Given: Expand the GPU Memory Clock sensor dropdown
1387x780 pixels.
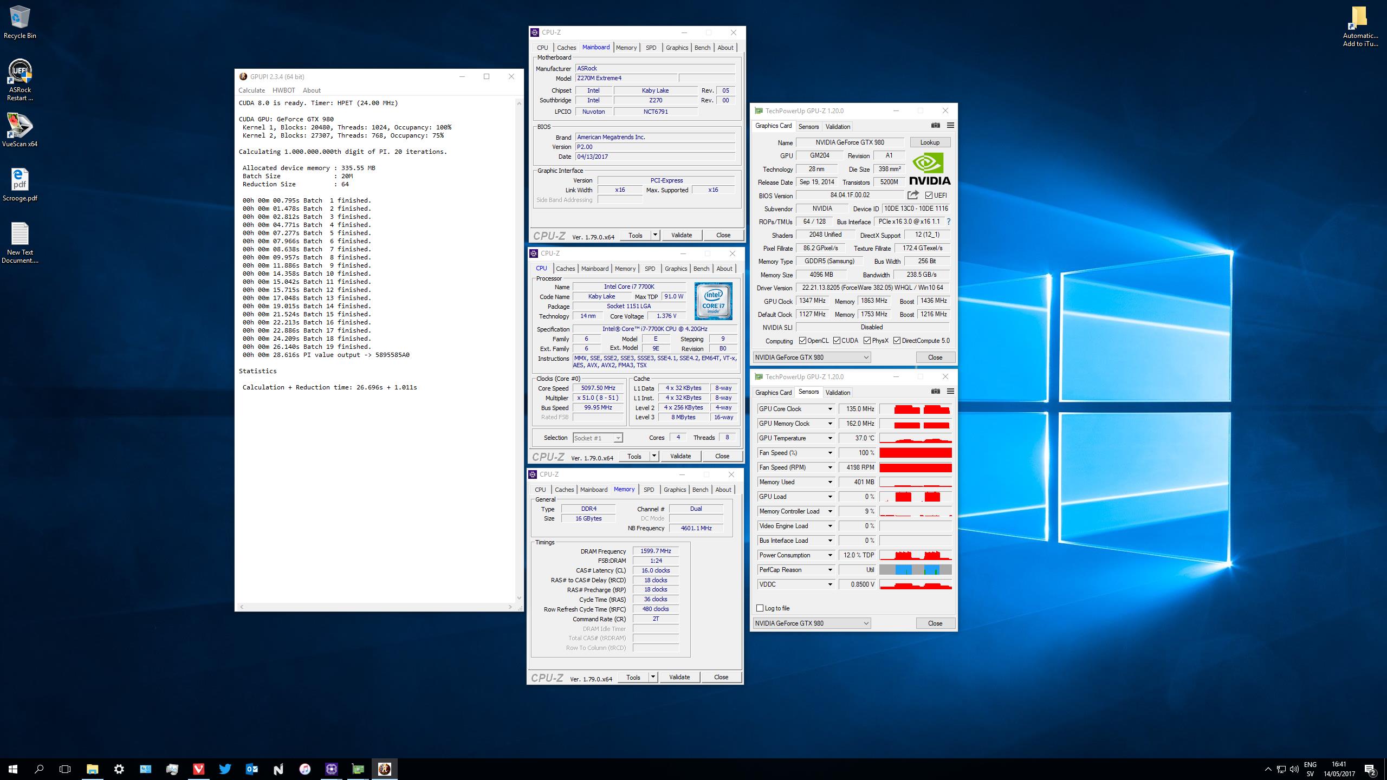Looking at the screenshot, I should (829, 424).
